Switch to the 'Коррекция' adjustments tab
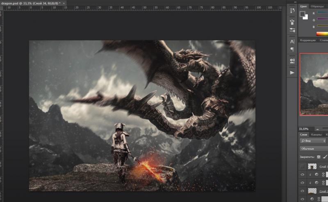The width and height of the screenshot is (328, 202). coord(308,40)
